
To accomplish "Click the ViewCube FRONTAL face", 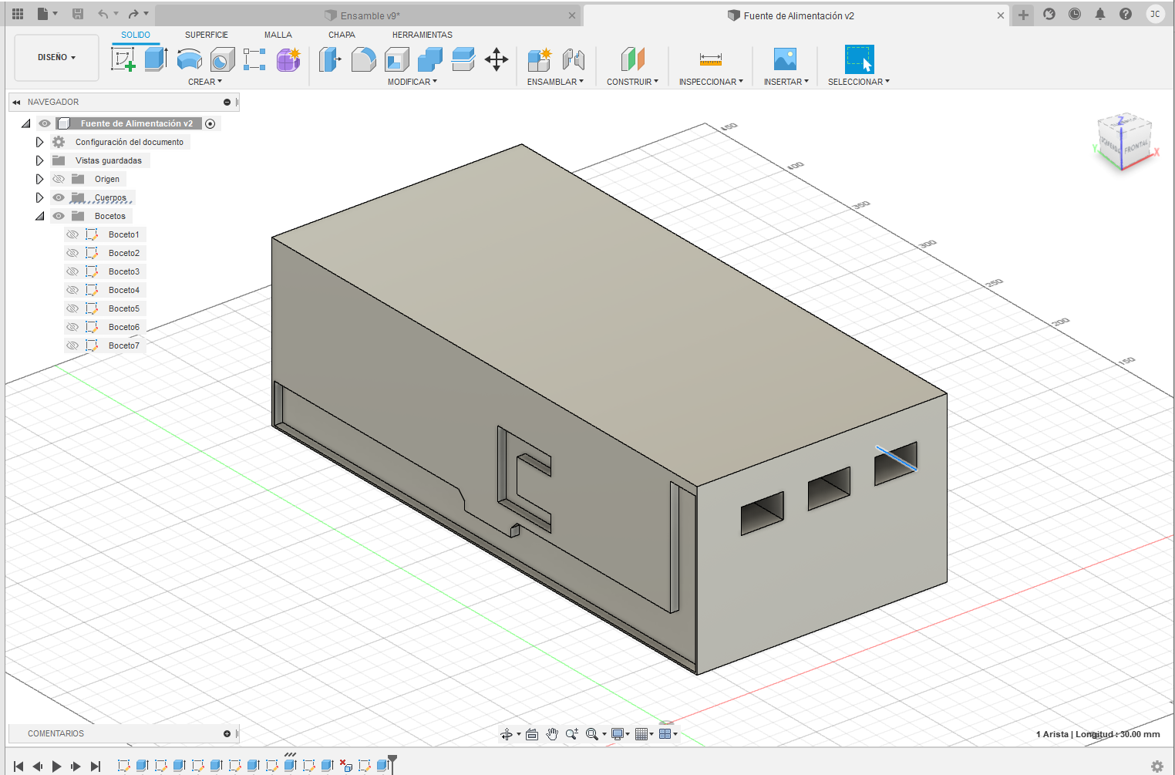I will tap(1135, 147).
